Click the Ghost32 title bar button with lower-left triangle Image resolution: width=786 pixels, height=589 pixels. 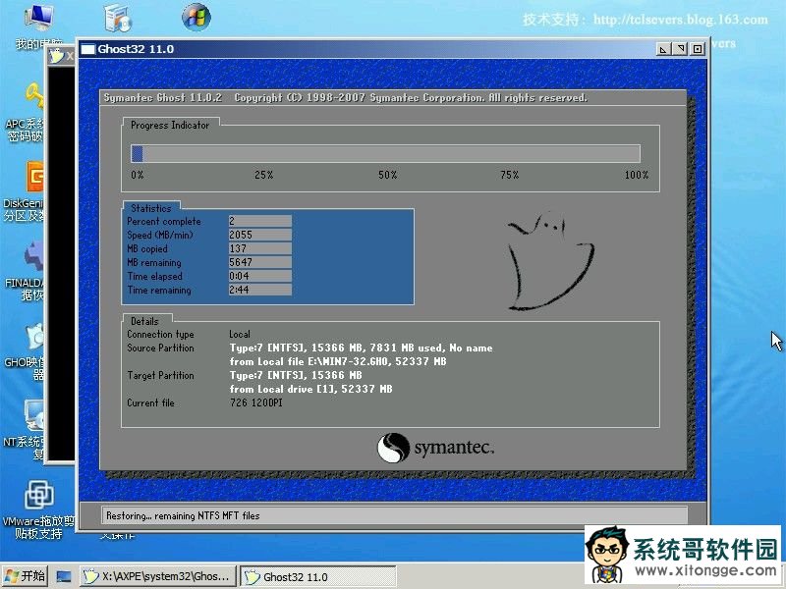coord(663,49)
